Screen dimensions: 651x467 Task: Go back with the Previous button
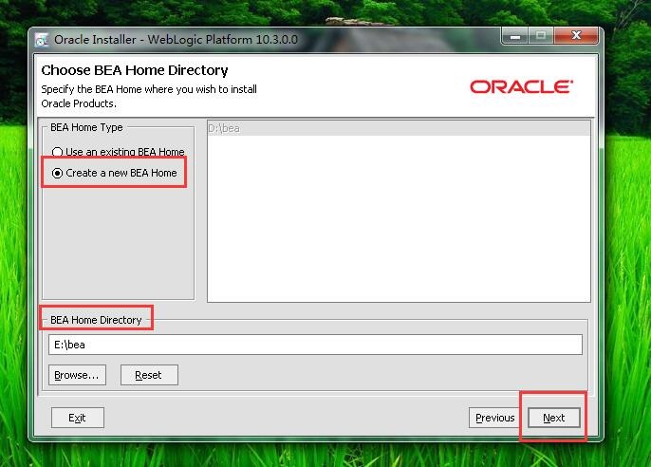point(494,418)
